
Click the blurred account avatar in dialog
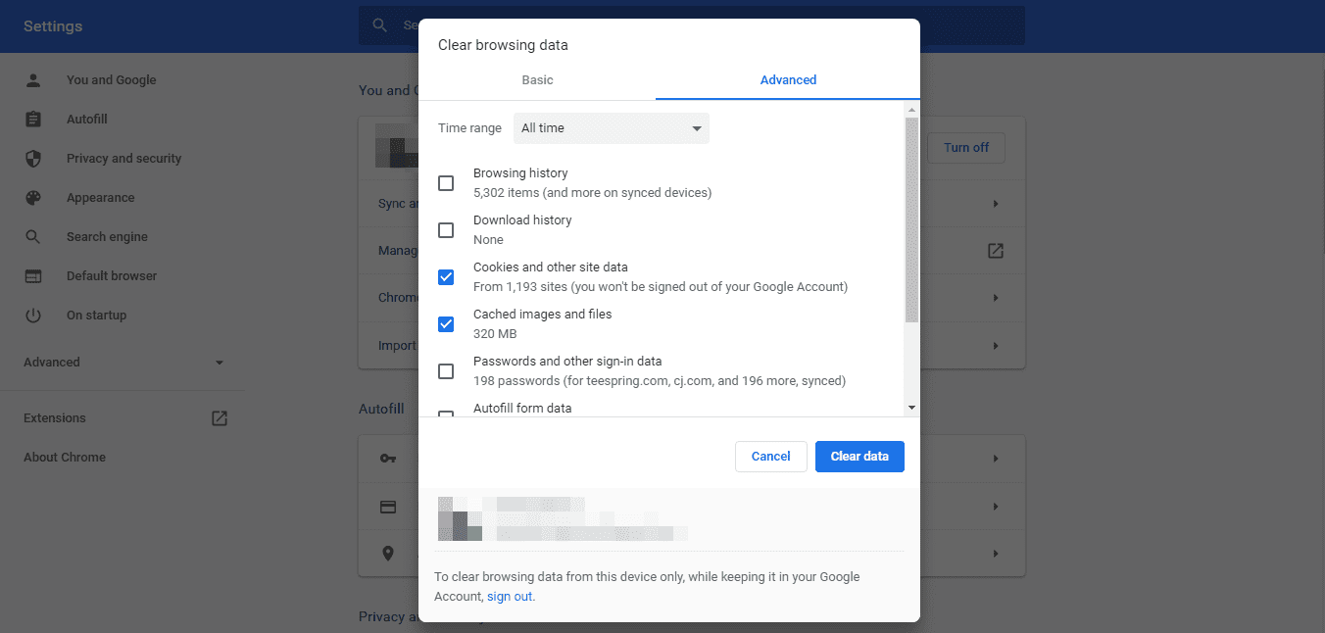click(460, 519)
